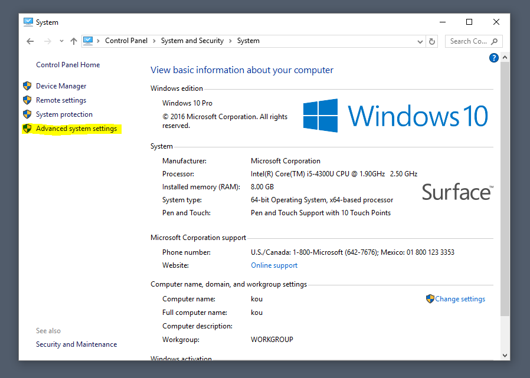Click the Computer name value kou
Viewport: 530px width, 378px height.
coord(257,298)
